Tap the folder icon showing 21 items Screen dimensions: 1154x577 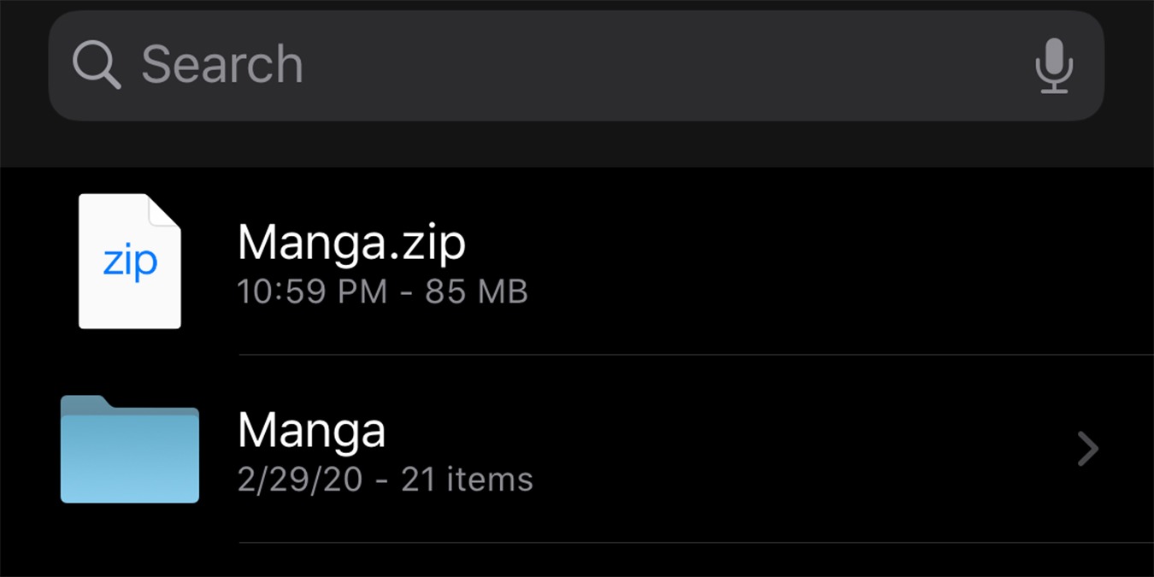(x=129, y=448)
